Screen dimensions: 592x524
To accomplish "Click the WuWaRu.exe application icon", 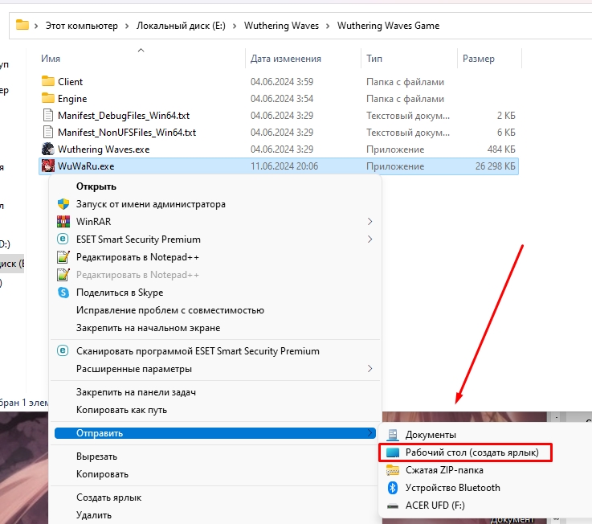I will point(48,166).
